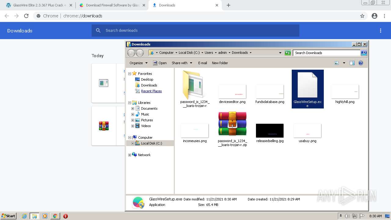
Task: Go back in Chrome
Action: (7, 16)
